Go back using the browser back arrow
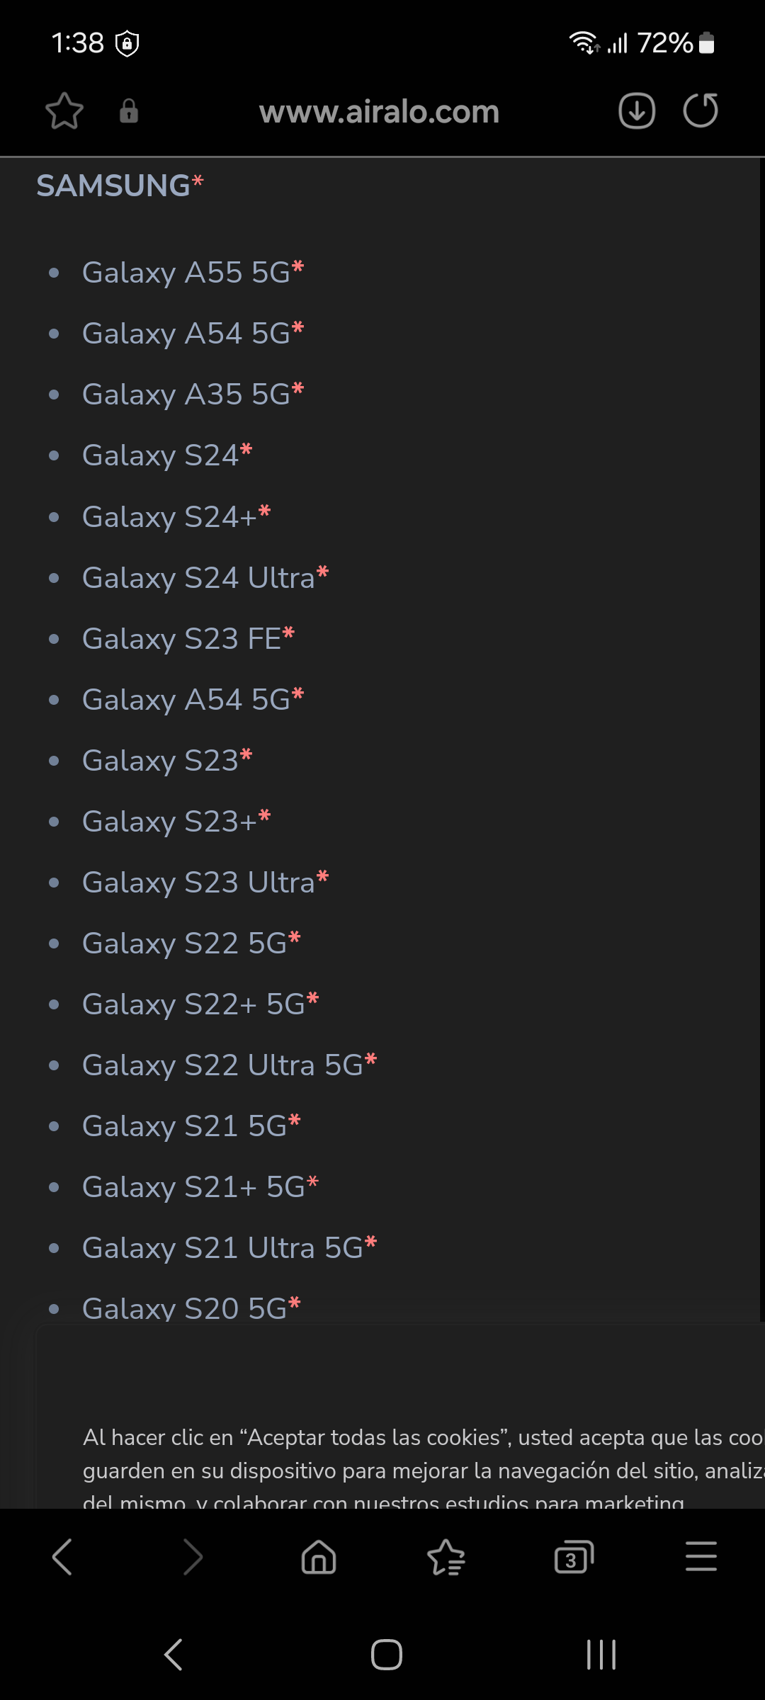 tap(62, 1557)
